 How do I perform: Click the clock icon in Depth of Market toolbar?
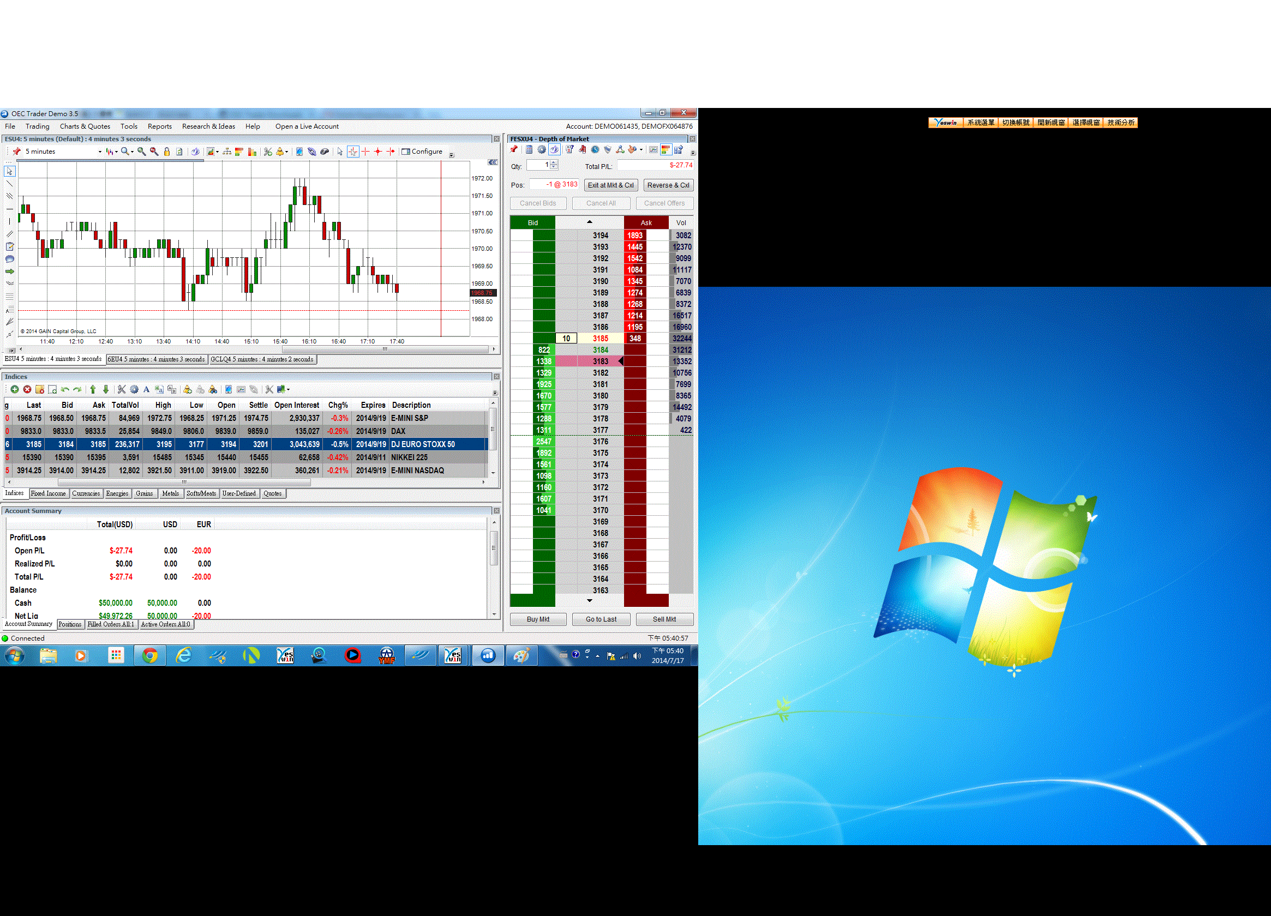pyautogui.click(x=595, y=149)
